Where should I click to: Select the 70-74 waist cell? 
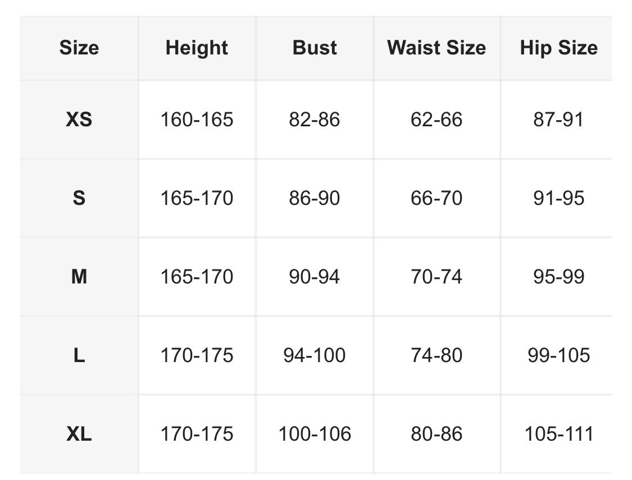[x=437, y=277]
